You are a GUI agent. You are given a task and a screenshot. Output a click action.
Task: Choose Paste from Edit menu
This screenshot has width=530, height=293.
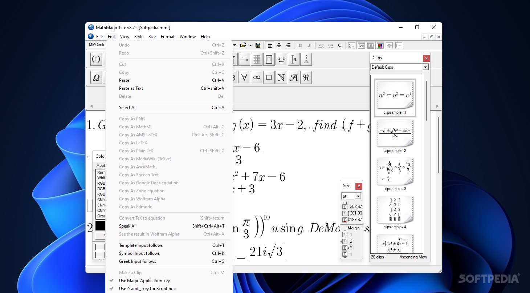(x=169, y=80)
